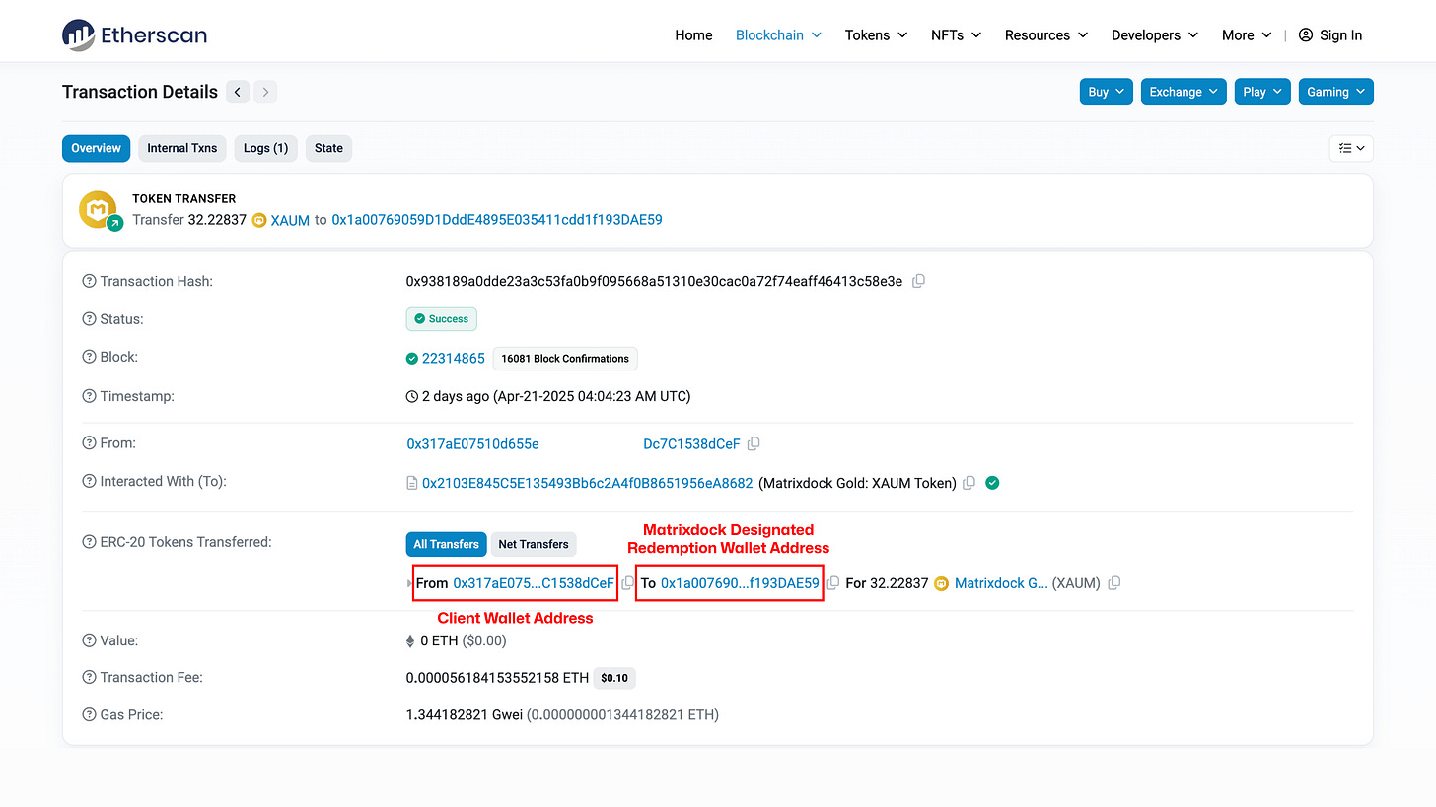Click the contract file icon before 0x2103E845
Viewport: 1436px width, 807px height.
coord(412,483)
